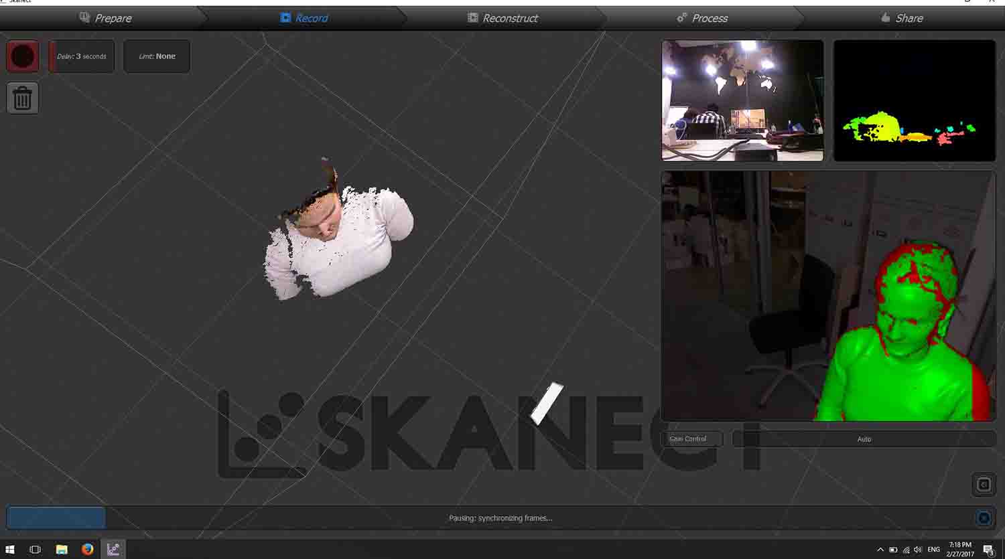Click the depth map preview thumbnail

click(915, 100)
